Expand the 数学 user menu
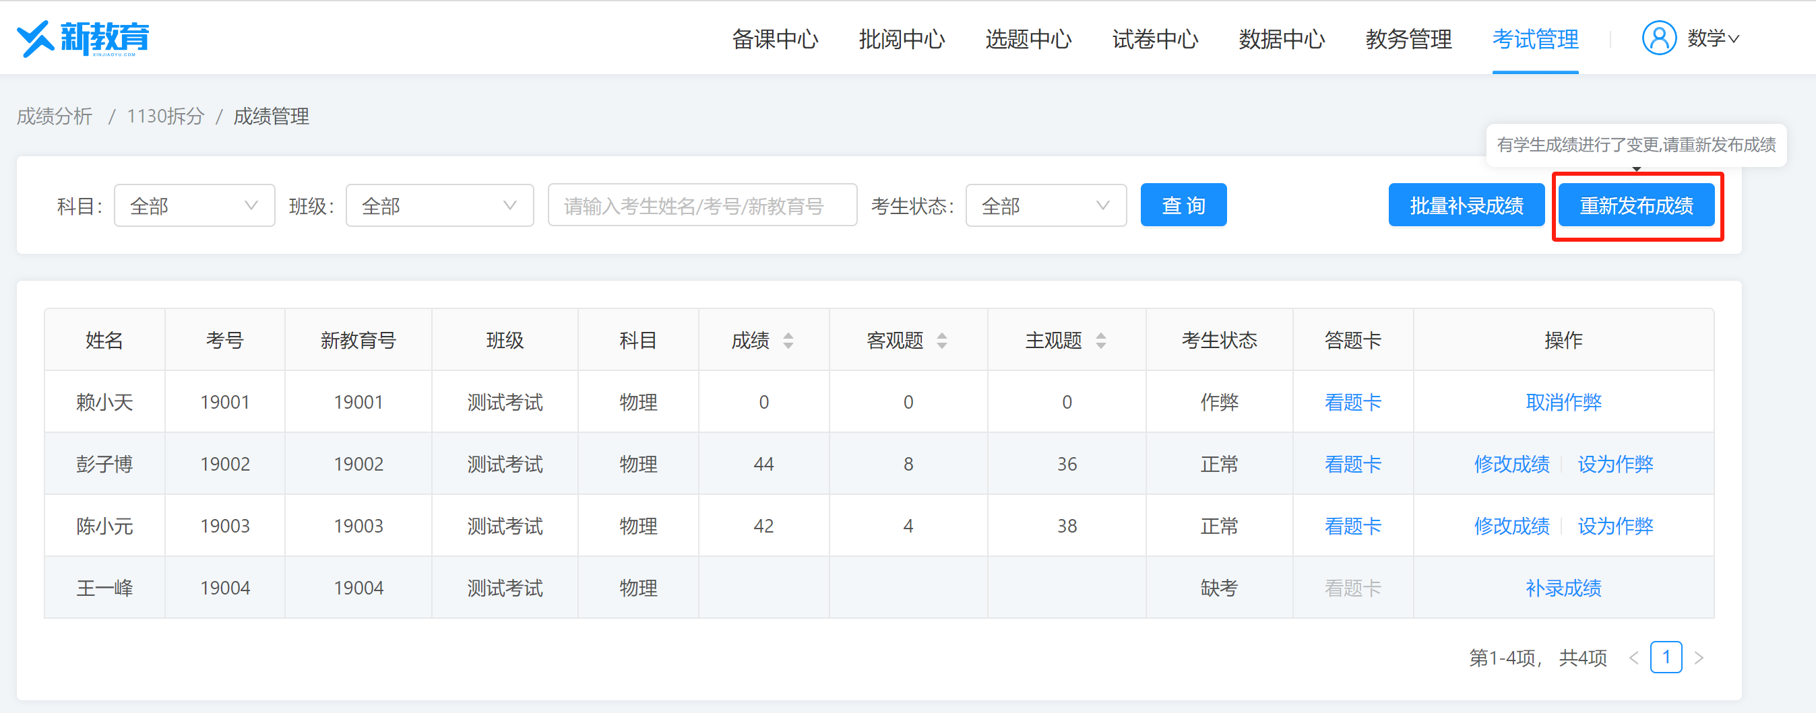 pos(1713,39)
